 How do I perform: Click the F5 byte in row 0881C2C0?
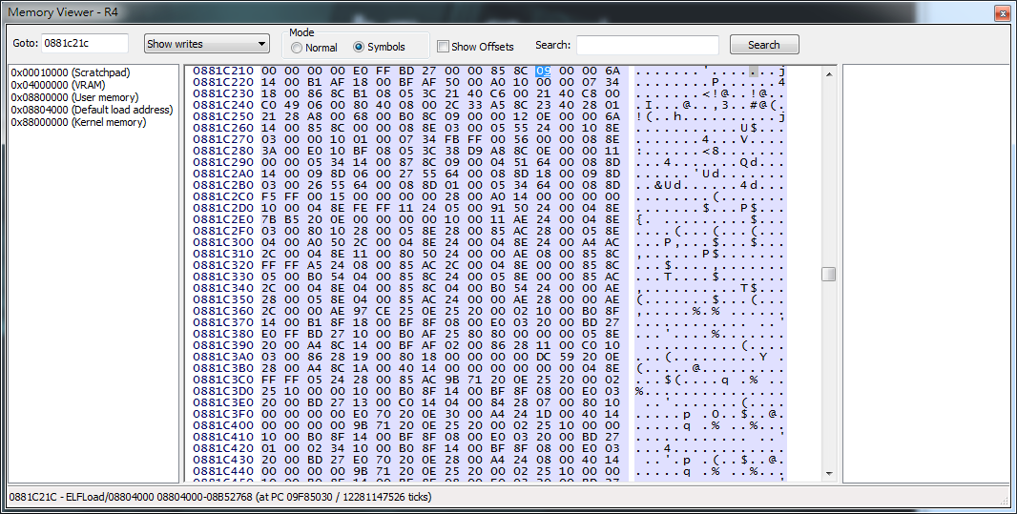point(268,196)
